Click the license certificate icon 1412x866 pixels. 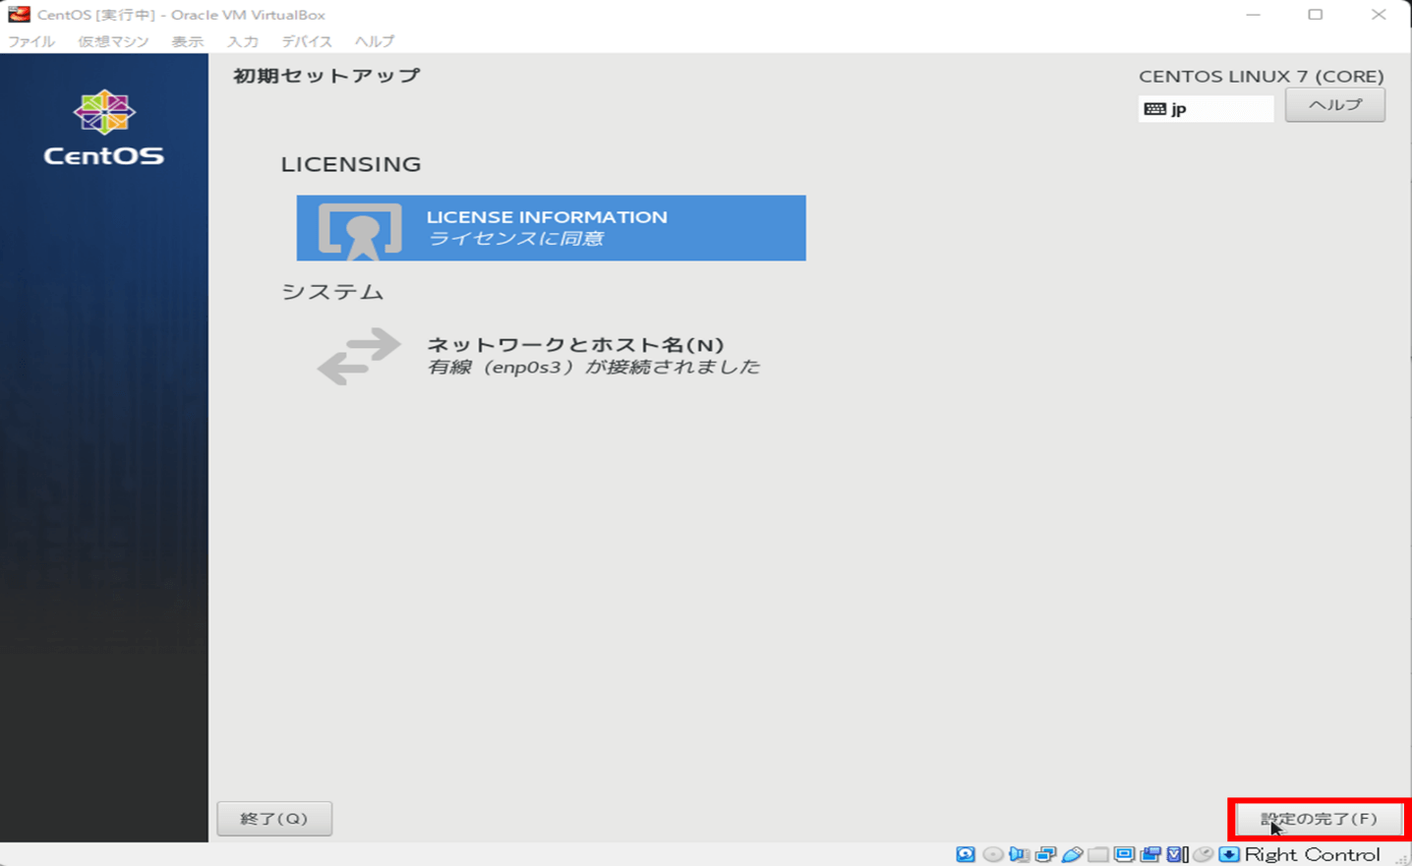point(360,230)
